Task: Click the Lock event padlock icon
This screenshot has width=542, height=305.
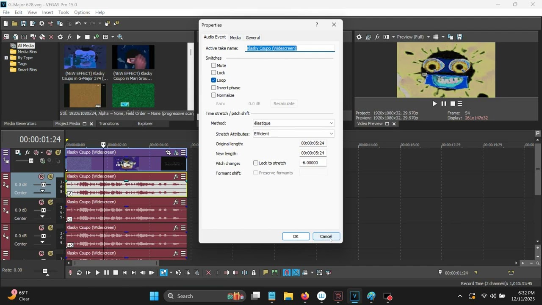Action: click(253, 273)
